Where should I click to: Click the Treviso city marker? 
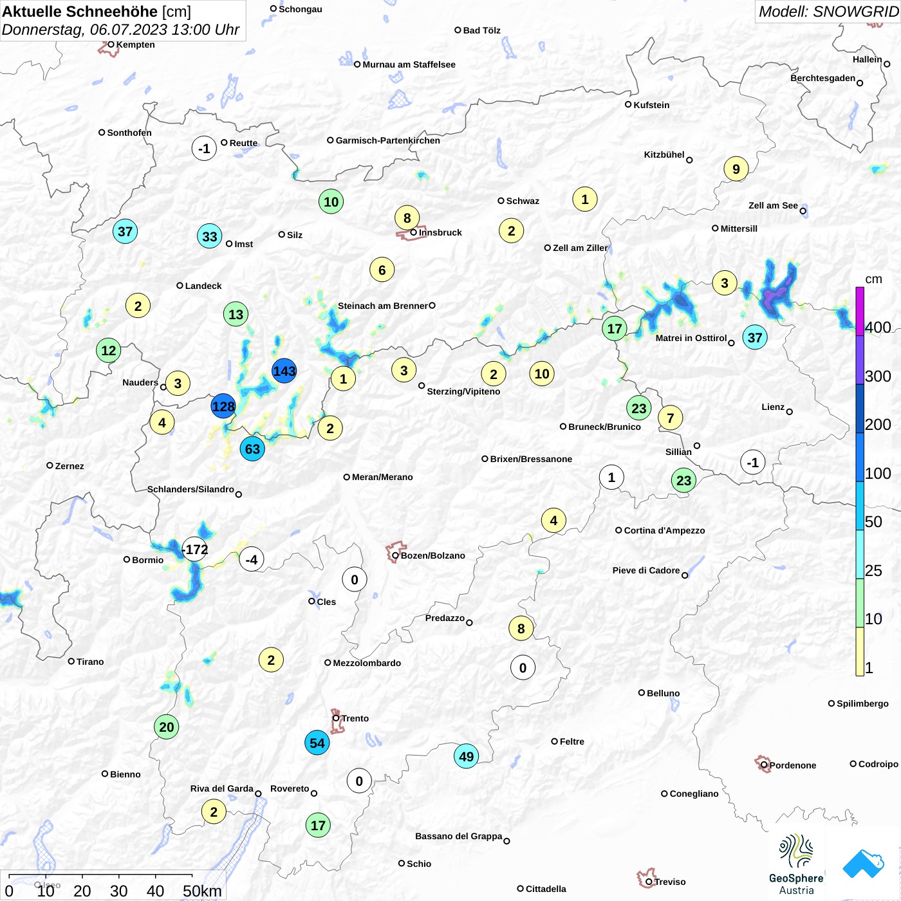click(x=649, y=882)
